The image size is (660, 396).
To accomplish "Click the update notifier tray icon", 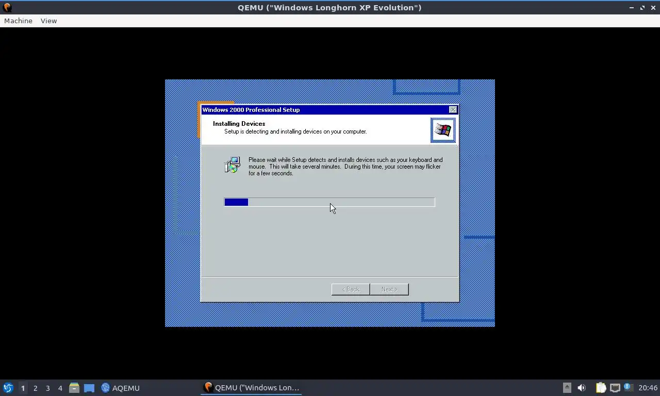I will (628, 387).
